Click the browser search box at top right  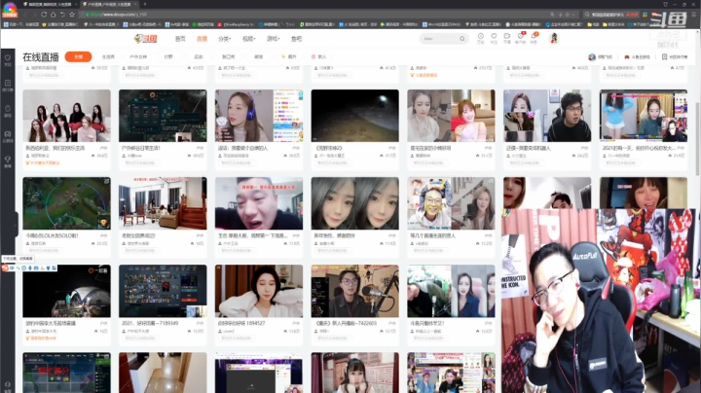609,15
